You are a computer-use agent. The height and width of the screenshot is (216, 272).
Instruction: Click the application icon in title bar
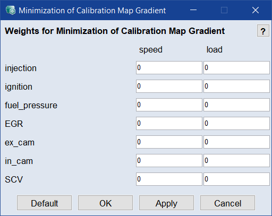pyautogui.click(x=11, y=10)
